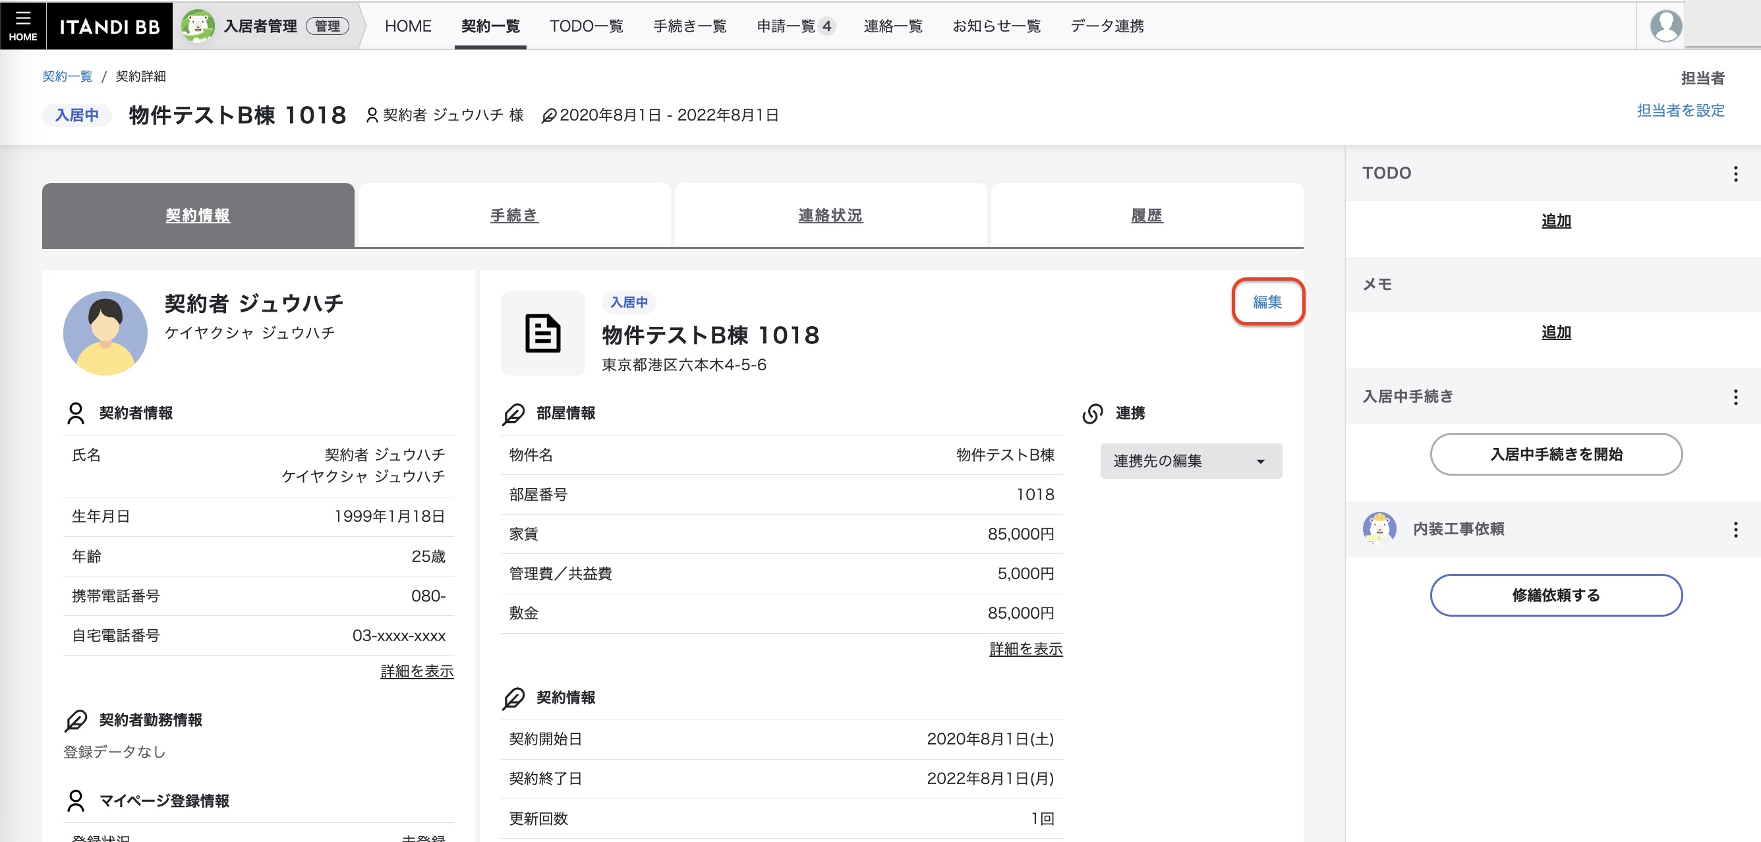Open 申請一覧 with 4 badge
1761x842 pixels.
795,26
